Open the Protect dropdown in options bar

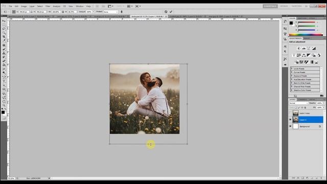tap(111, 12)
